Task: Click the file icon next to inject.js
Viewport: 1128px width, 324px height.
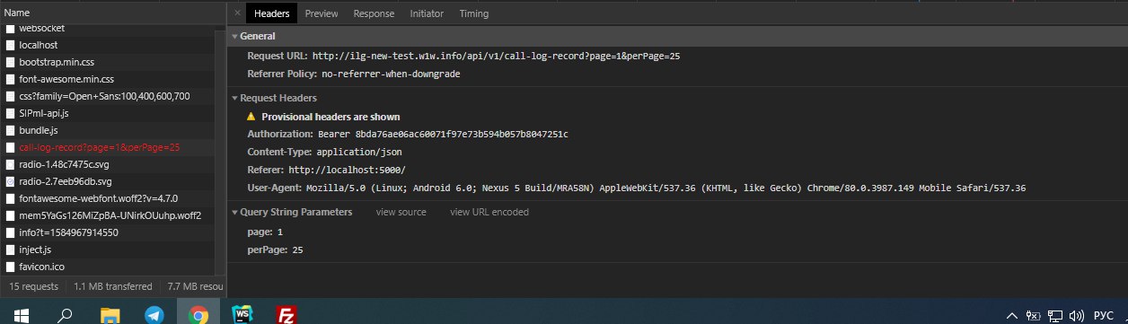Action: [11, 250]
